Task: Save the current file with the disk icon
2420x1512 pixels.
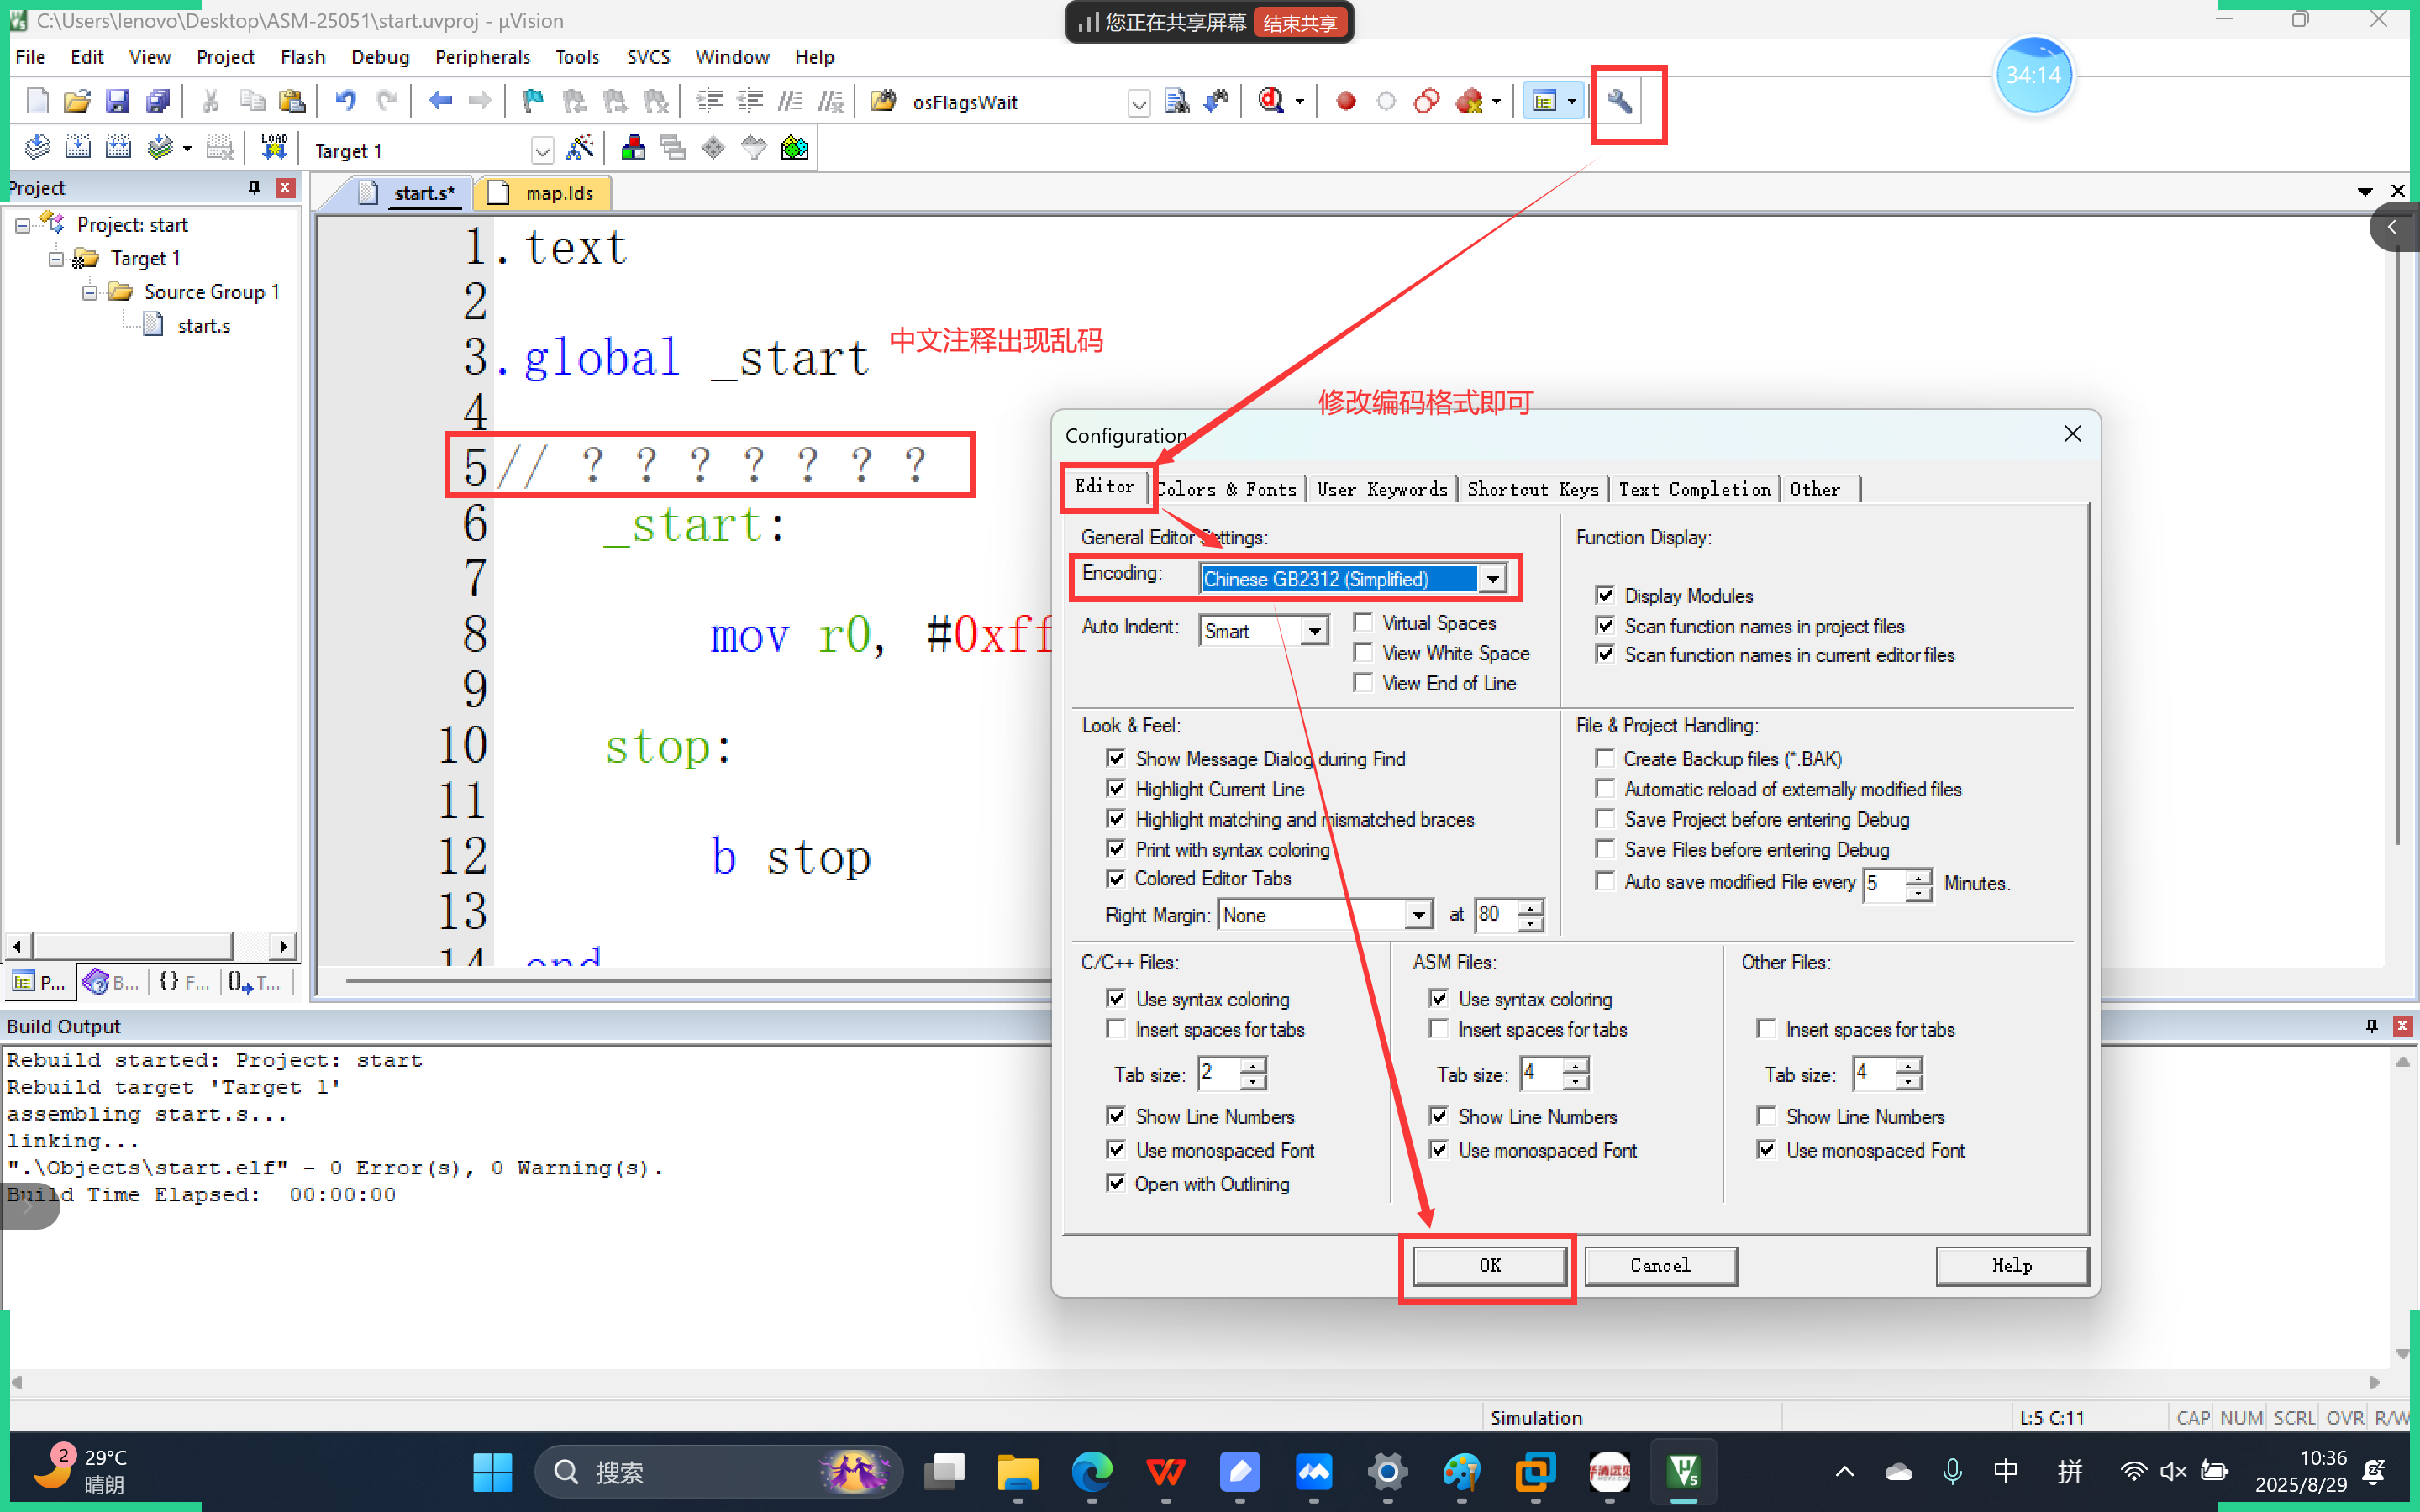Action: pos(117,101)
